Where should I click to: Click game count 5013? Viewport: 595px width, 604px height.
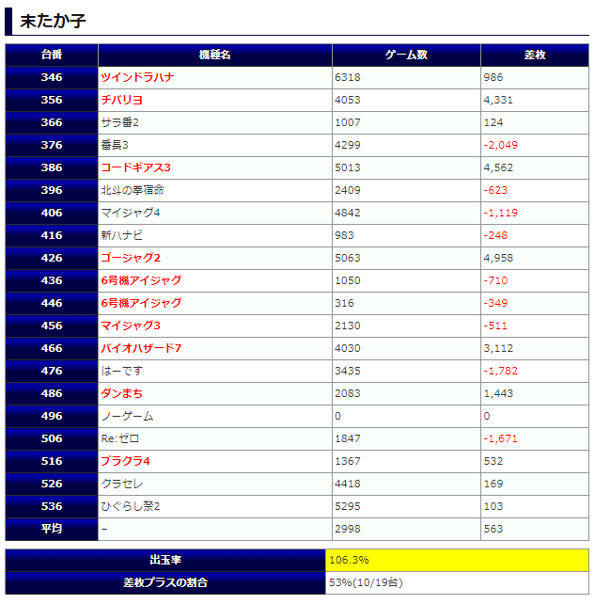coord(348,167)
